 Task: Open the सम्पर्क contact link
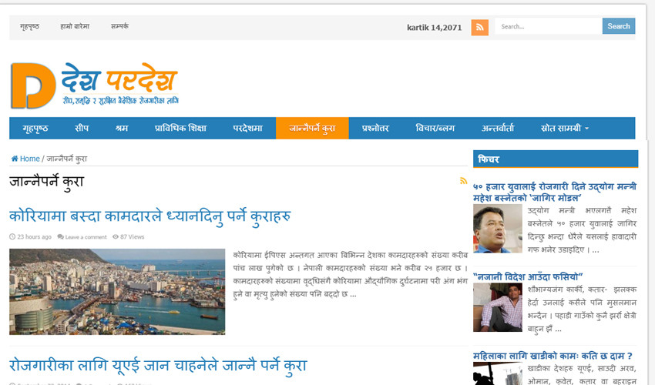[x=119, y=26]
